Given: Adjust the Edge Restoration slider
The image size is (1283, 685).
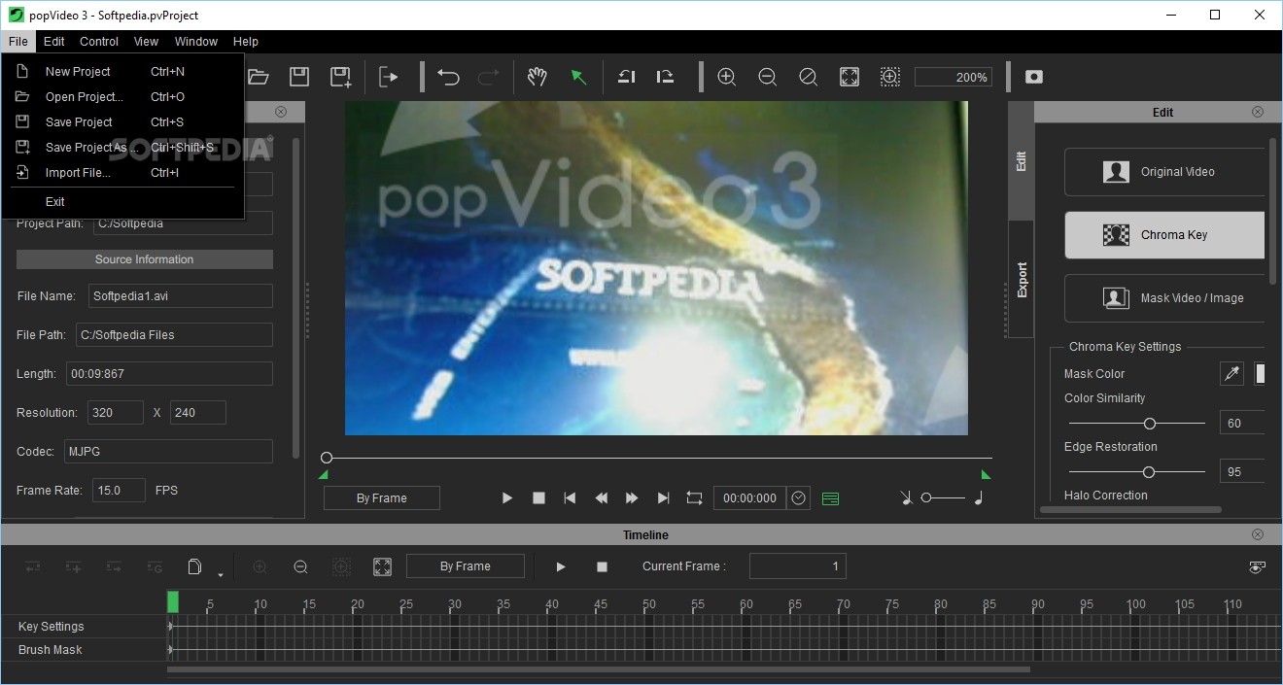Looking at the screenshot, I should [x=1137, y=472].
